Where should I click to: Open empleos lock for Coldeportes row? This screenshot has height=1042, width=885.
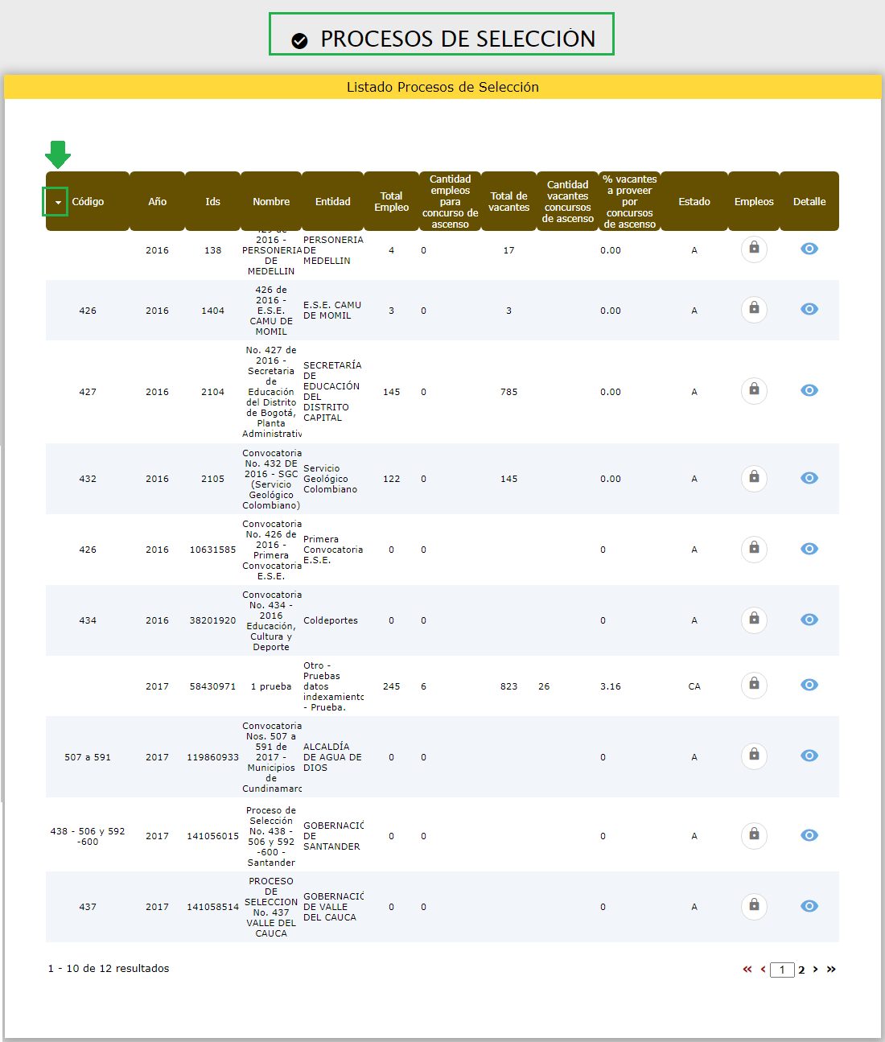[x=754, y=620]
